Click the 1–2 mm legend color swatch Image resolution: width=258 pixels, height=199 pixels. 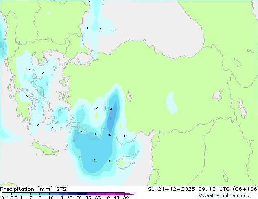(x=26, y=194)
